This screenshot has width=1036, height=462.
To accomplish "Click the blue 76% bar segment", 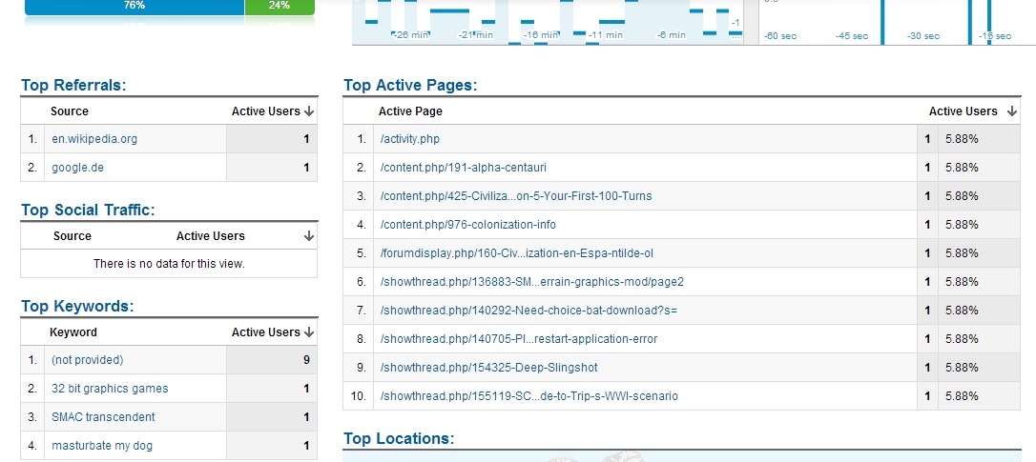I will tap(134, 6).
